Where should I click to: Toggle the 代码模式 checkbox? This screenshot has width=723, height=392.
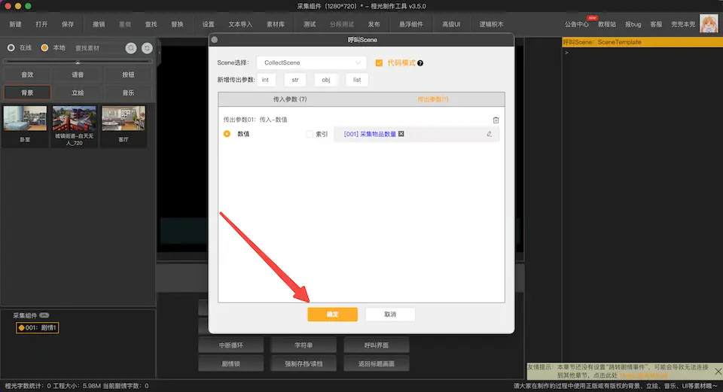click(379, 63)
